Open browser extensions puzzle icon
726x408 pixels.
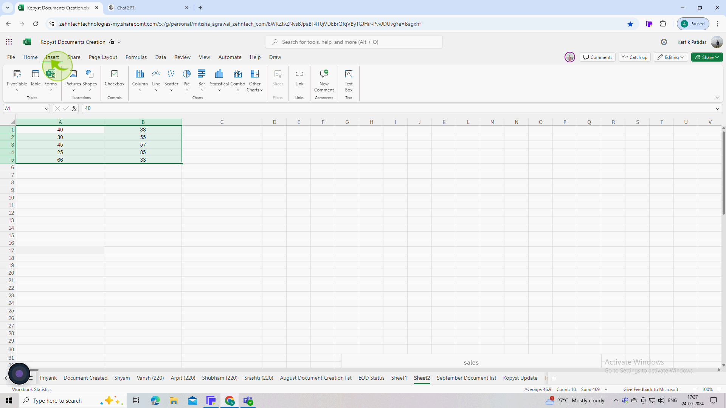pos(663,24)
